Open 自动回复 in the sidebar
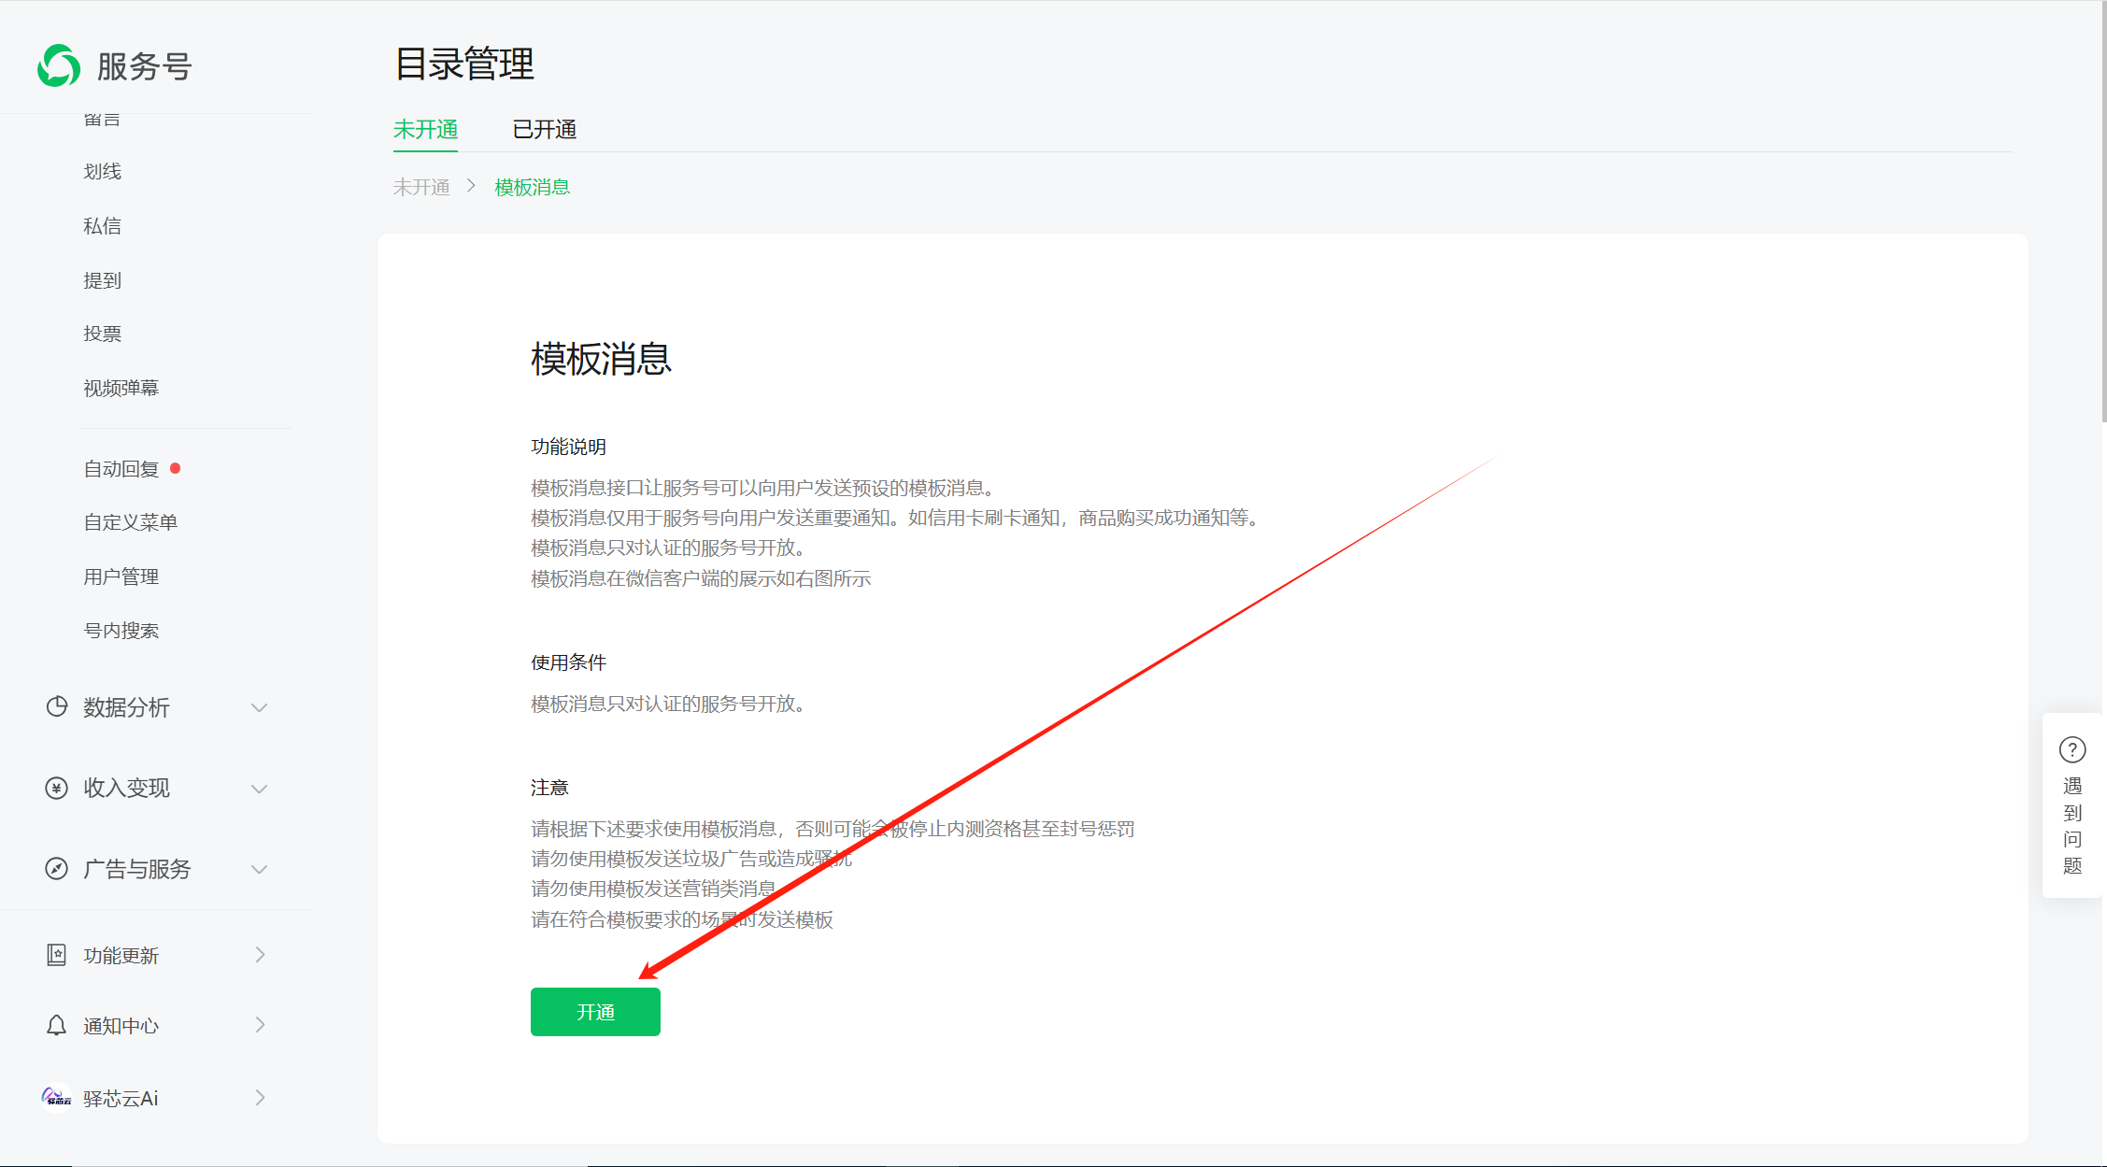Image resolution: width=2107 pixels, height=1167 pixels. coord(121,469)
